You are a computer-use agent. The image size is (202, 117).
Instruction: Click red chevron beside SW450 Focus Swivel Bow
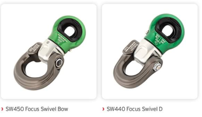(x=2, y=109)
